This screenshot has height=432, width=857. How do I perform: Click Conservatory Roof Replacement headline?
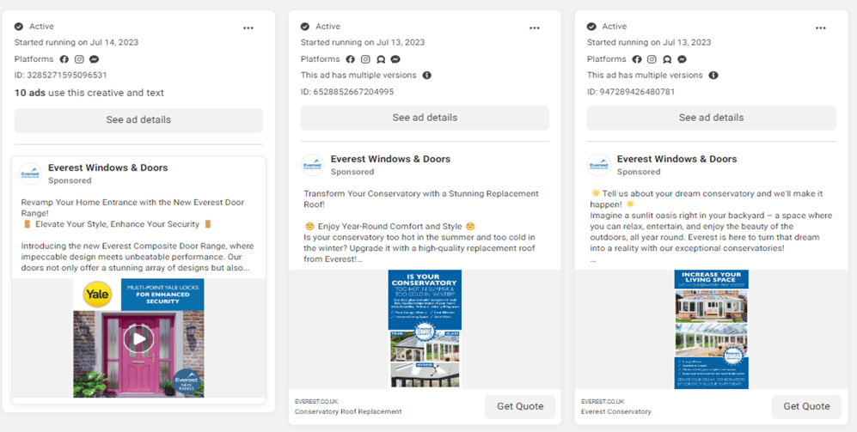pyautogui.click(x=348, y=411)
